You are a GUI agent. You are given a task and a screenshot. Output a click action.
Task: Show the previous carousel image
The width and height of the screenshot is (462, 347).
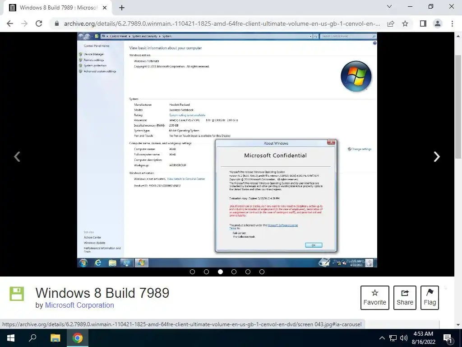point(17,156)
